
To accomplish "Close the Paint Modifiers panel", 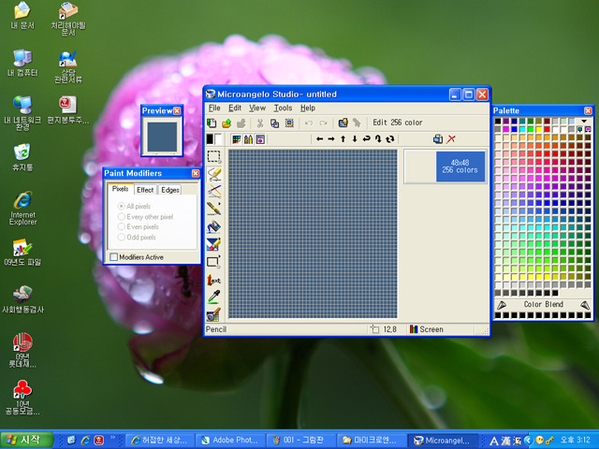I will [x=196, y=173].
